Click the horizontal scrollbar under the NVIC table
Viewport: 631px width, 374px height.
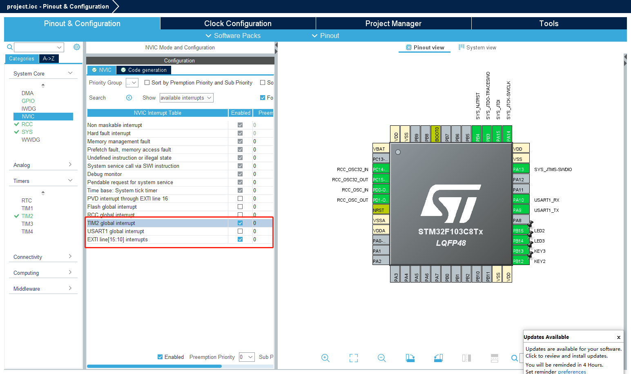pos(154,366)
